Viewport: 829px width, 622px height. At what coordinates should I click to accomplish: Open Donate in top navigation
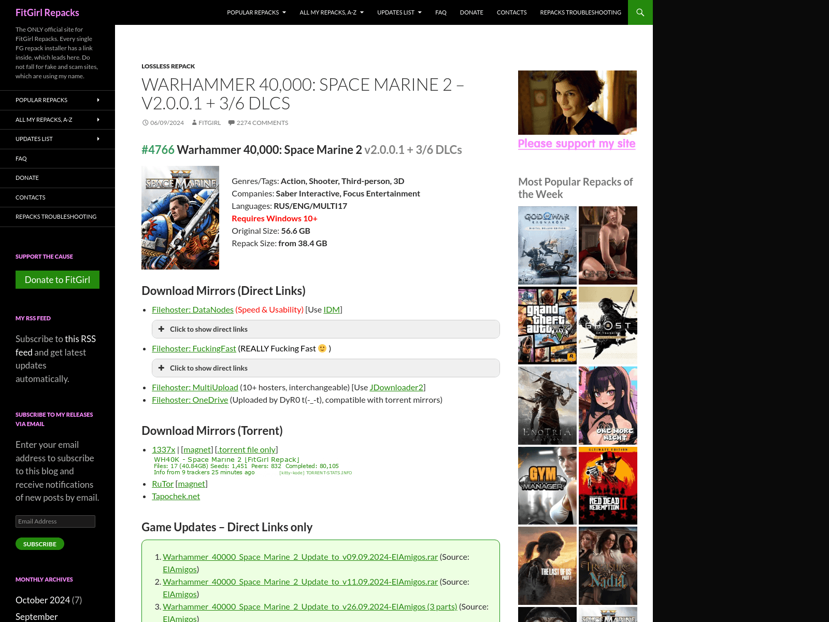tap(471, 12)
